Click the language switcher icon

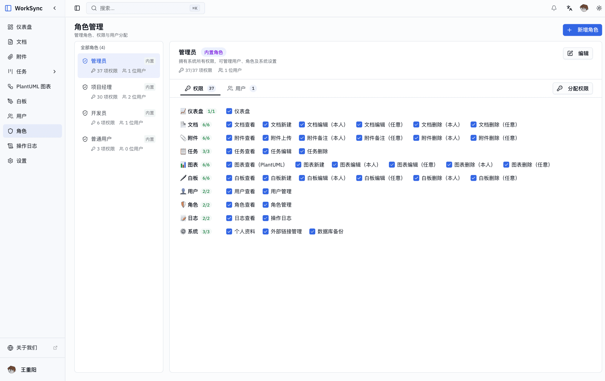[569, 8]
